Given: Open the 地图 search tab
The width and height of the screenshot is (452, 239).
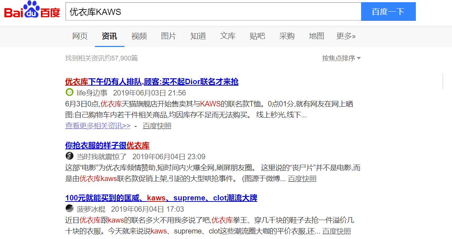Looking at the screenshot, I should [x=316, y=36].
